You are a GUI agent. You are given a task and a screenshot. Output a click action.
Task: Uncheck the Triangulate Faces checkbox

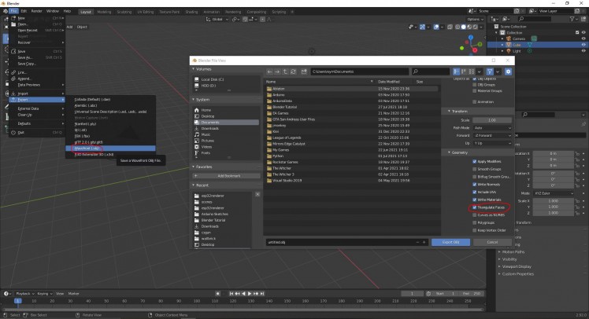point(474,207)
